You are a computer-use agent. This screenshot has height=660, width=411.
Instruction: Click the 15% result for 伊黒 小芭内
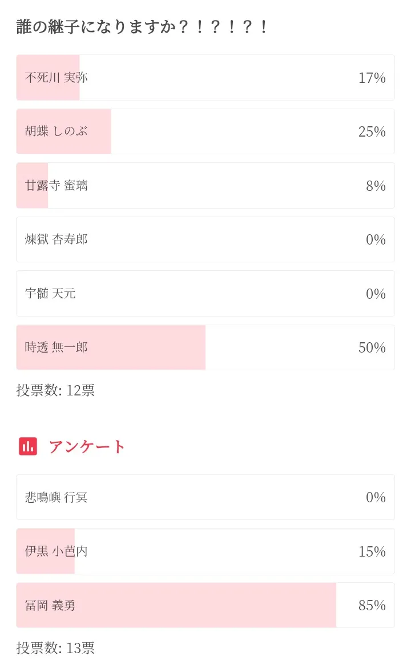click(x=372, y=551)
